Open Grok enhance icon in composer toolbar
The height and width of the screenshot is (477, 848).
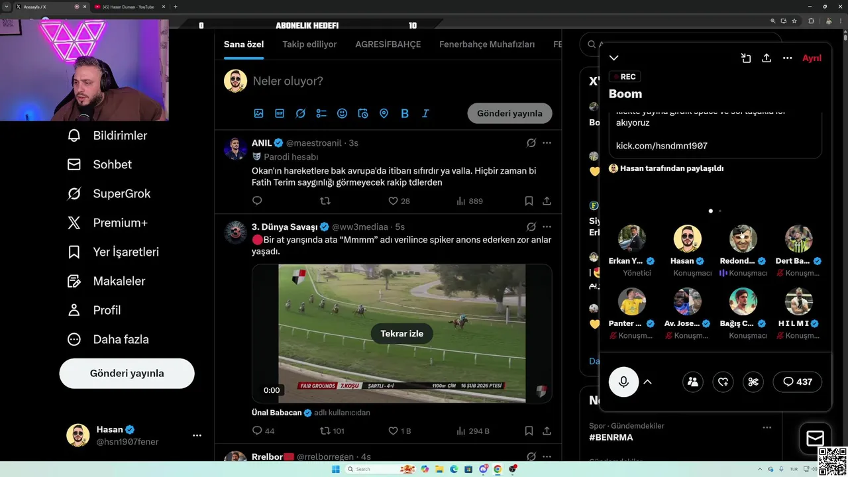point(300,113)
